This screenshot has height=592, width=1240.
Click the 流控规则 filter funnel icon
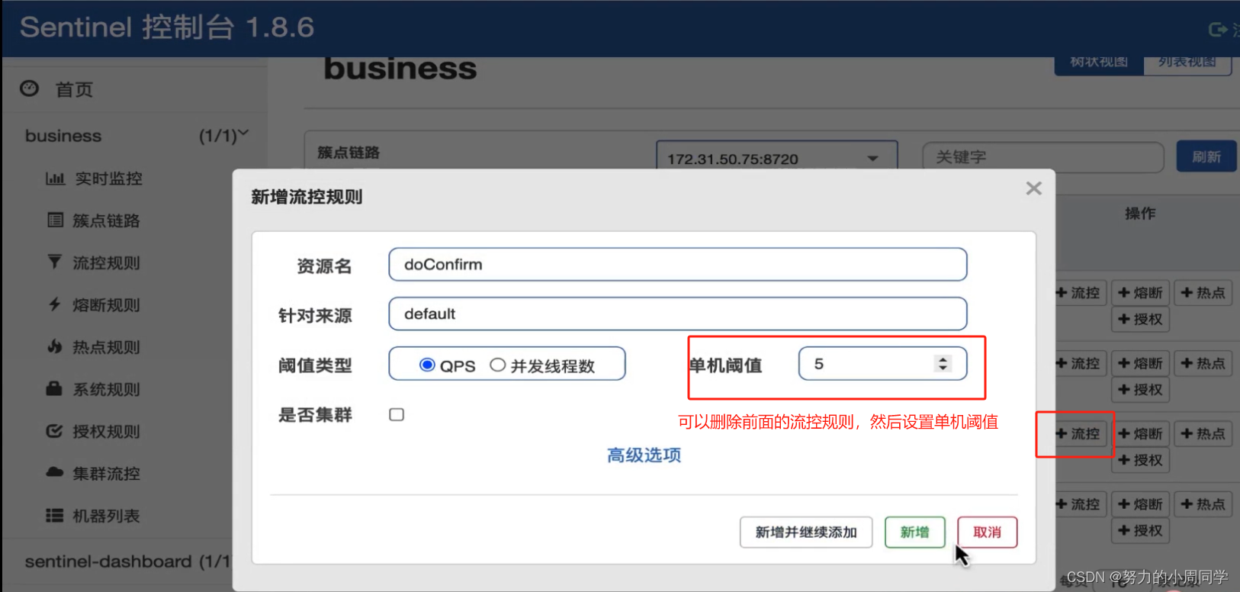point(54,262)
